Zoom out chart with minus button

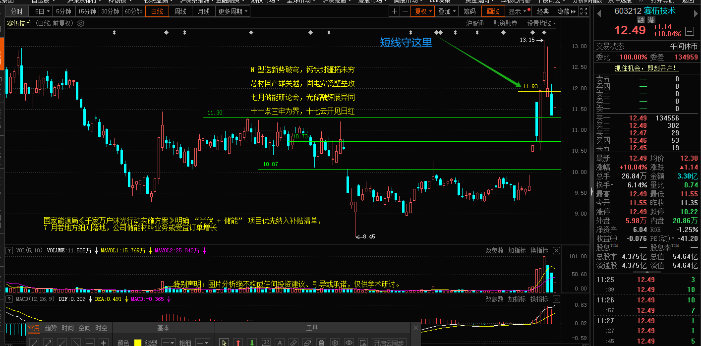pyautogui.click(x=405, y=11)
